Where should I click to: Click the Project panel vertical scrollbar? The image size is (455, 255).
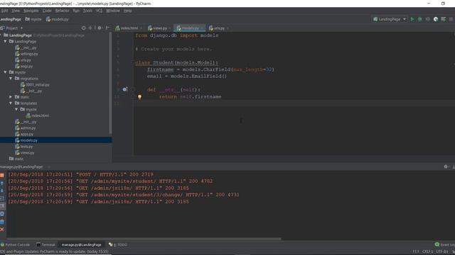click(x=110, y=83)
